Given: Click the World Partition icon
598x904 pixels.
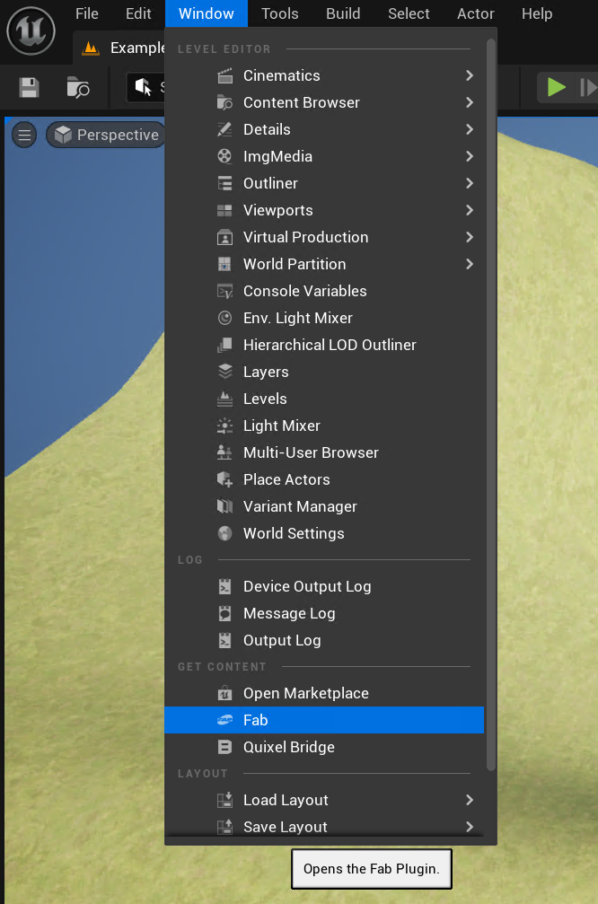Looking at the screenshot, I should pyautogui.click(x=224, y=264).
